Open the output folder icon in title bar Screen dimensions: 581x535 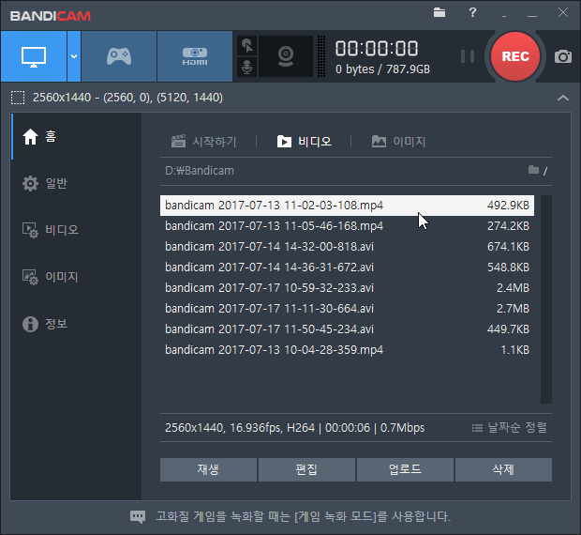point(439,12)
